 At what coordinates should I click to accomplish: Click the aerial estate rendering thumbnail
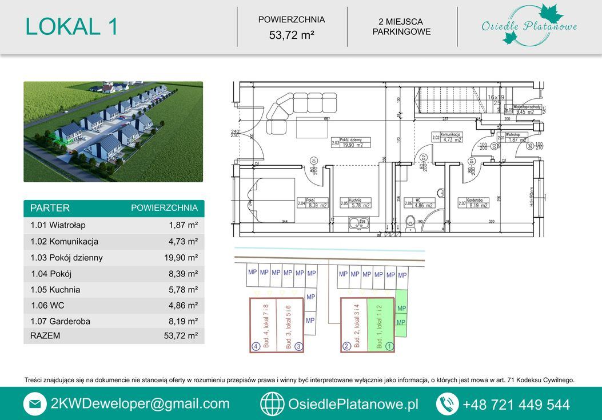[x=113, y=131]
